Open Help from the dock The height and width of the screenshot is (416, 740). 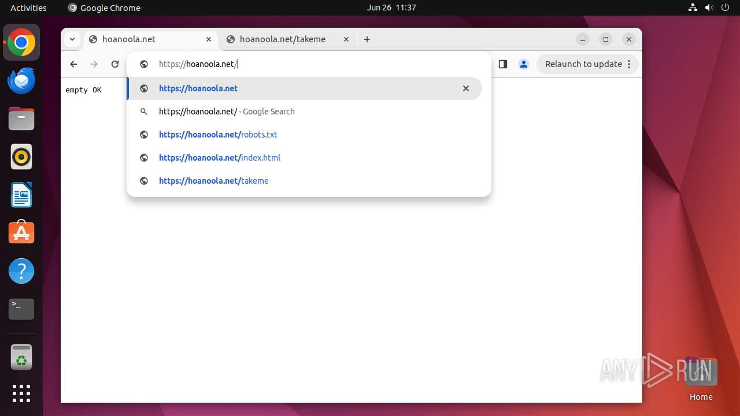21,271
